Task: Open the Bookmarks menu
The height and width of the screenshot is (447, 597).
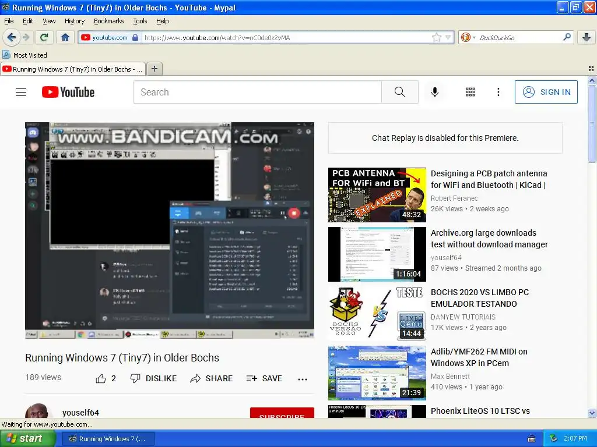Action: [108, 21]
